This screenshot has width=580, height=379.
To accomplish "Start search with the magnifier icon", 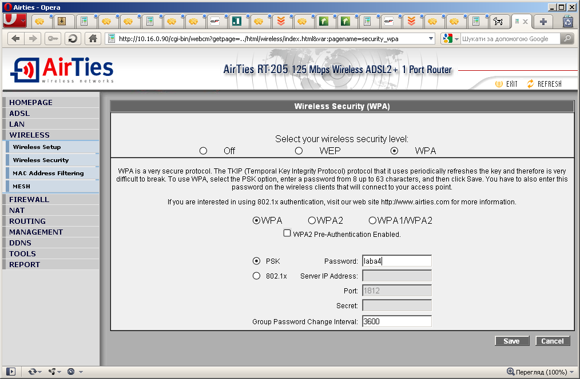I will click(567, 38).
